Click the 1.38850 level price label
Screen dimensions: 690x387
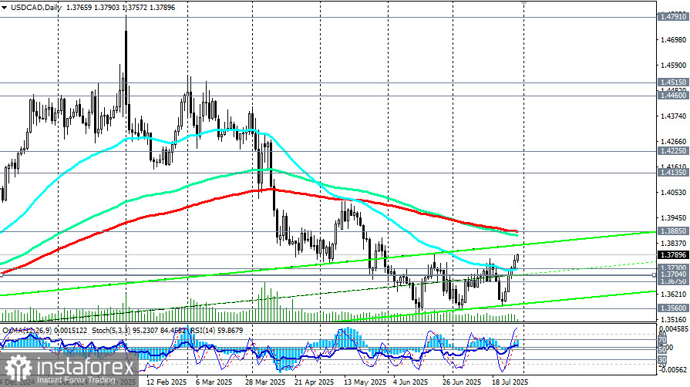pos(673,231)
